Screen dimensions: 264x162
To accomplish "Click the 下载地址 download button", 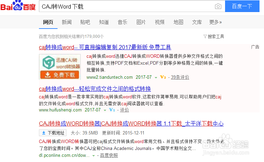I will point(53,133).
